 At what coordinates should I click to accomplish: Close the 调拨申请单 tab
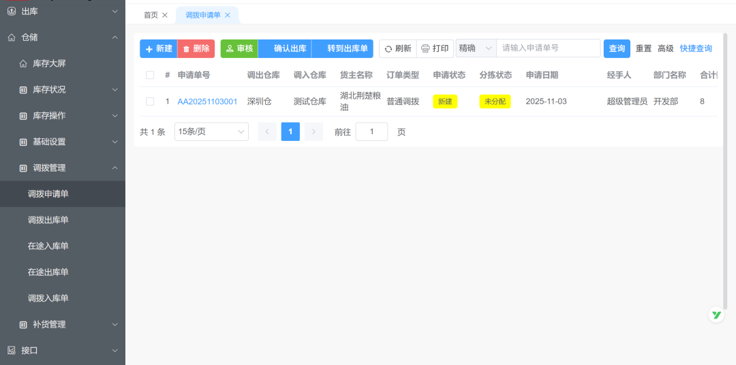click(228, 15)
